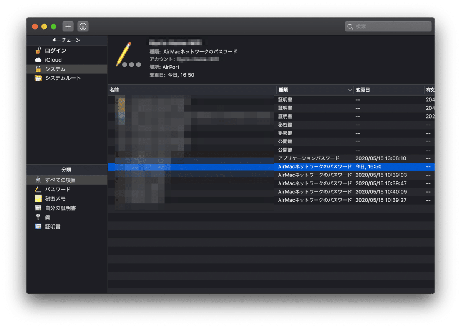Screen dimensions: 461x328
Task: Click the yellow minimize window button
Action: tap(44, 26)
